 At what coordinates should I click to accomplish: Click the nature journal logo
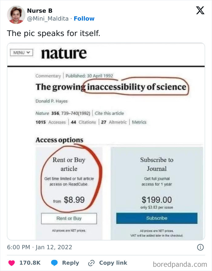point(64,53)
